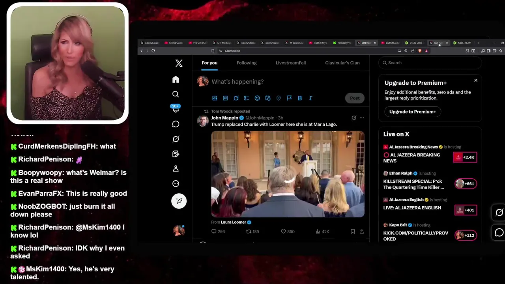Switch to the Clavicular's Clan tab
This screenshot has width=505, height=284.
(x=342, y=63)
